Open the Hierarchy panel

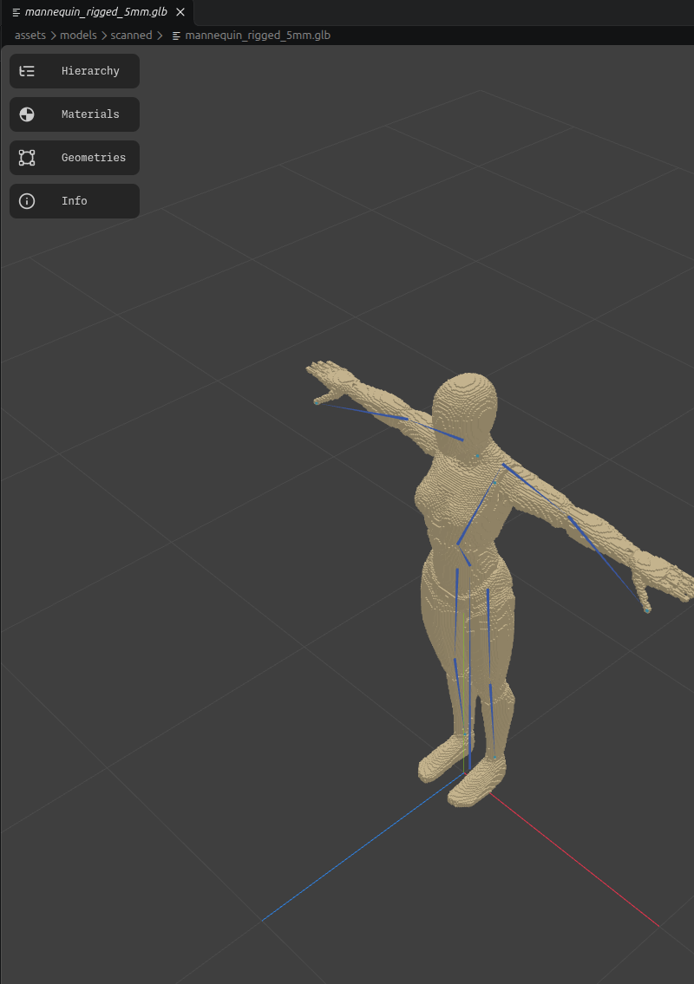(x=74, y=71)
